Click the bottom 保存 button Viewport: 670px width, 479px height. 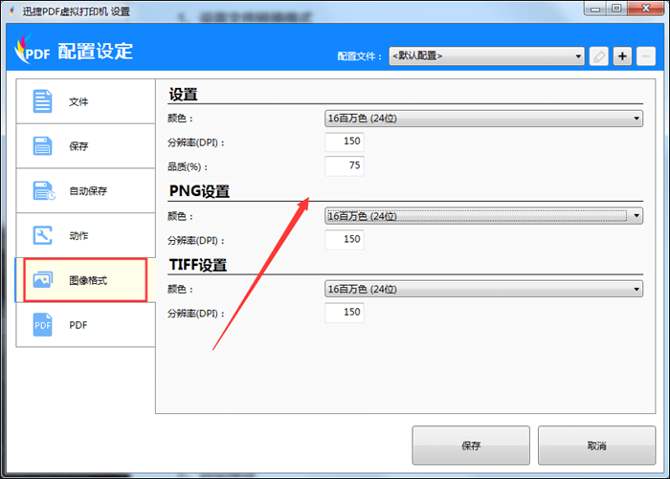471,446
